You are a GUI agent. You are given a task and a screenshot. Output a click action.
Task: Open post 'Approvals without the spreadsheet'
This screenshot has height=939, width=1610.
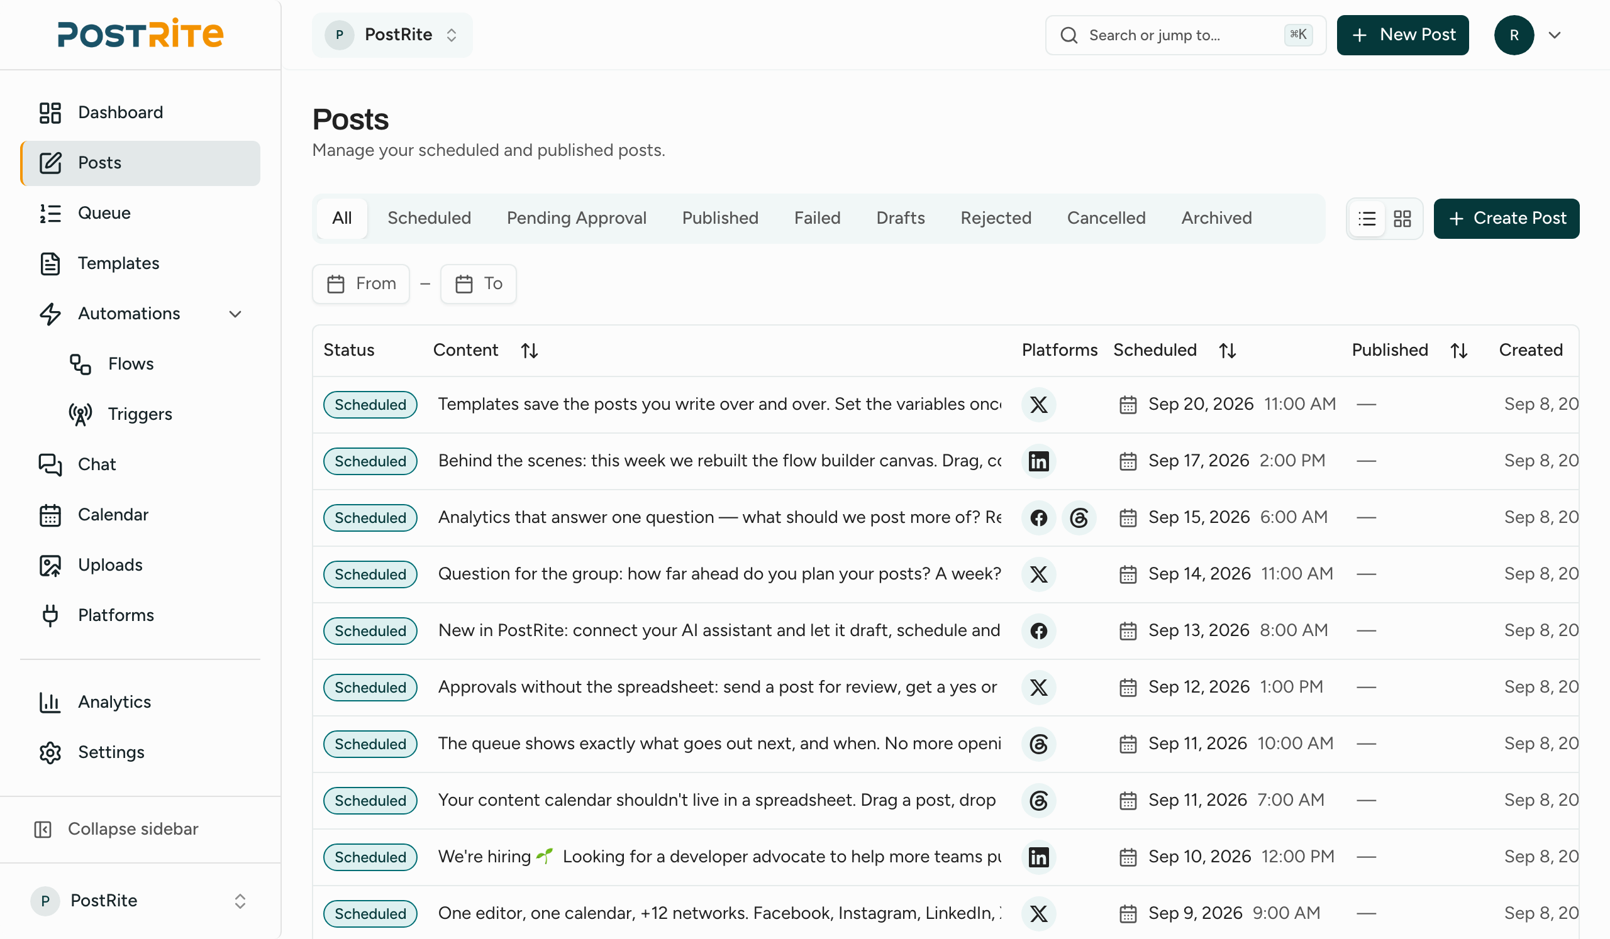click(x=718, y=687)
